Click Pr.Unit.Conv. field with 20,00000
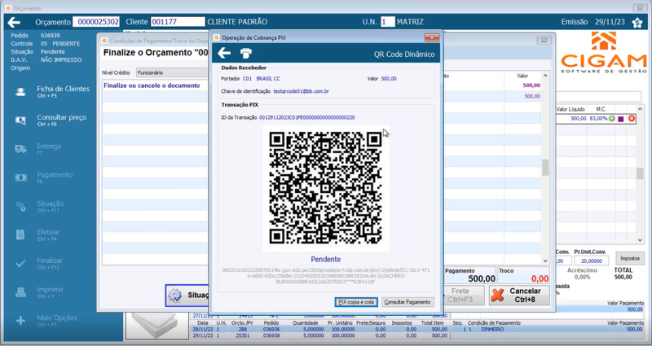 click(591, 261)
